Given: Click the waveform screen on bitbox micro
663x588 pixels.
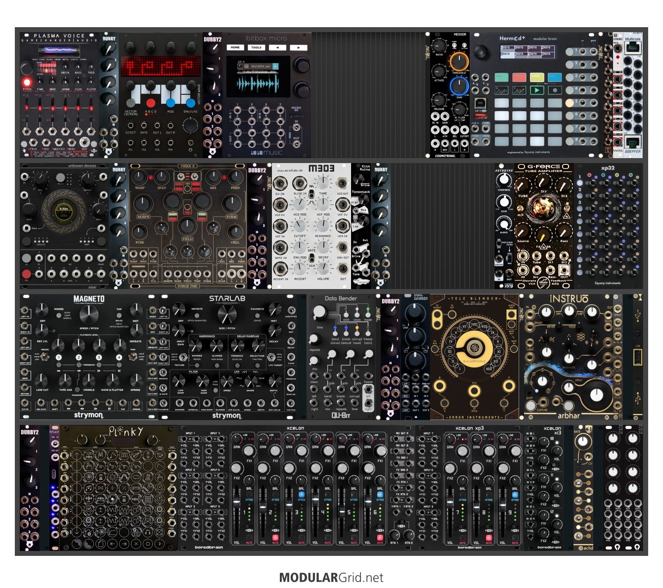Looking at the screenshot, I should point(258,77).
